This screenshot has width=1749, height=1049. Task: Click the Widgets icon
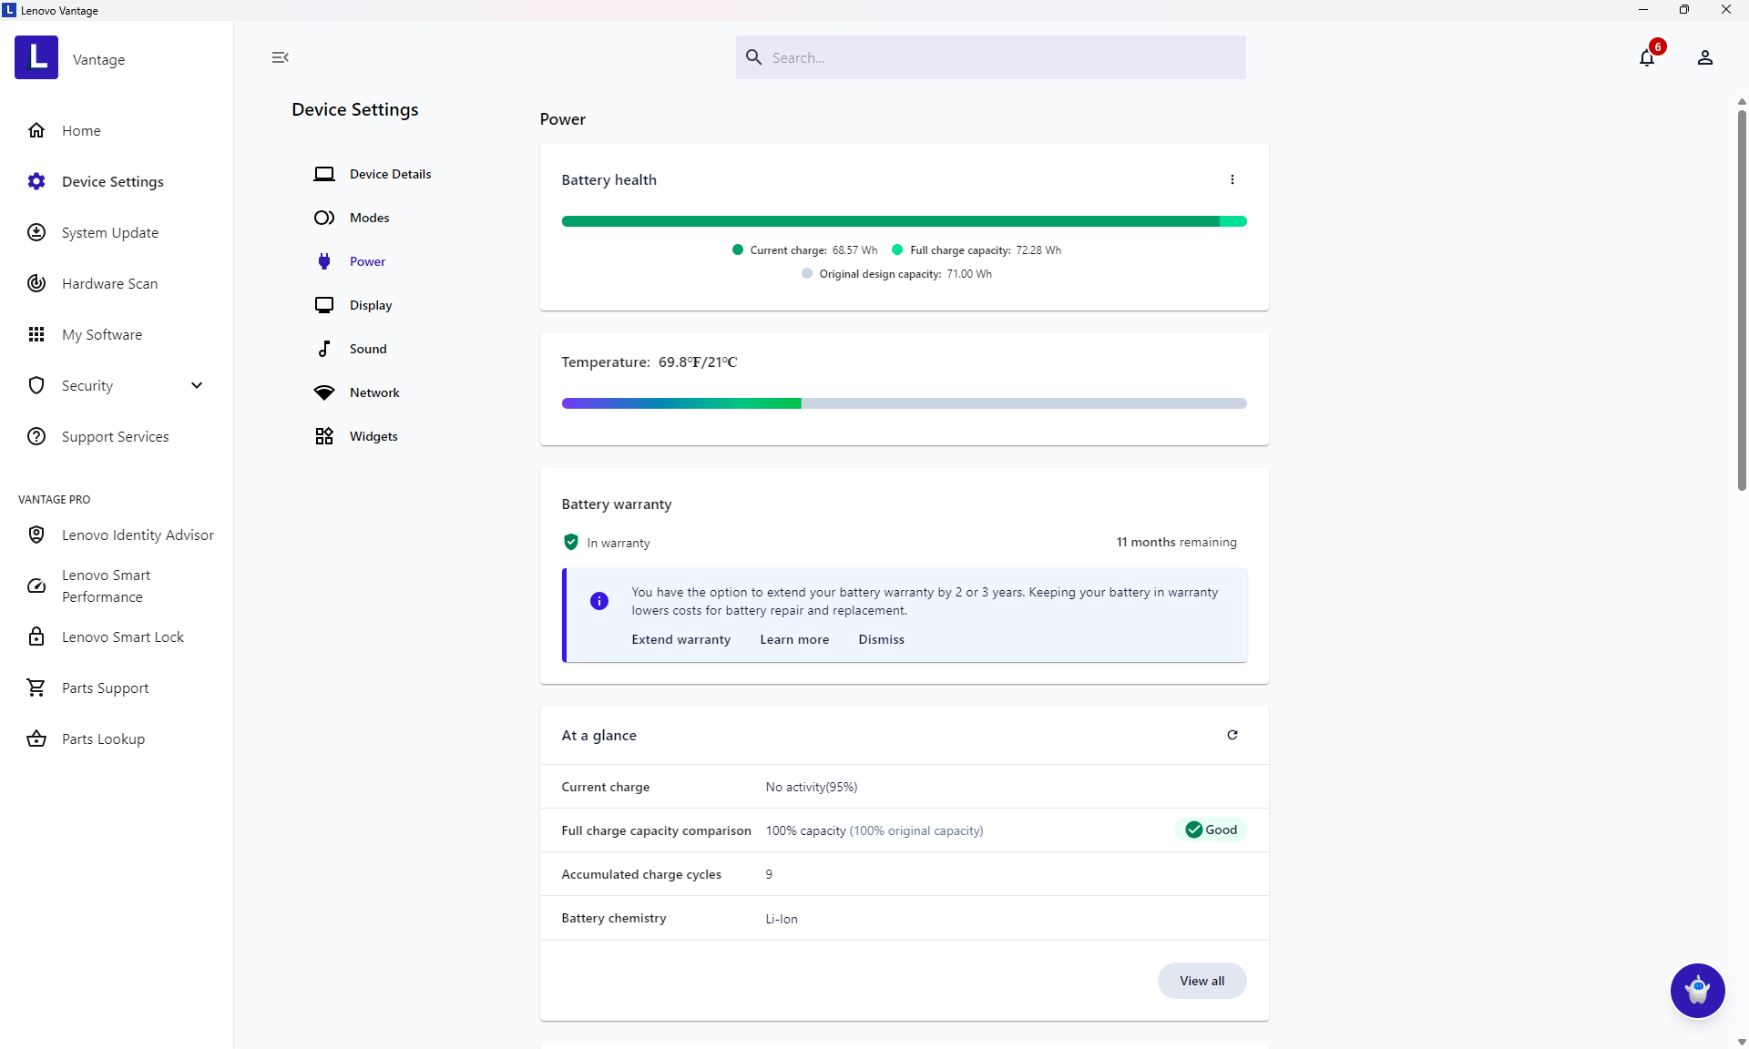(x=324, y=436)
